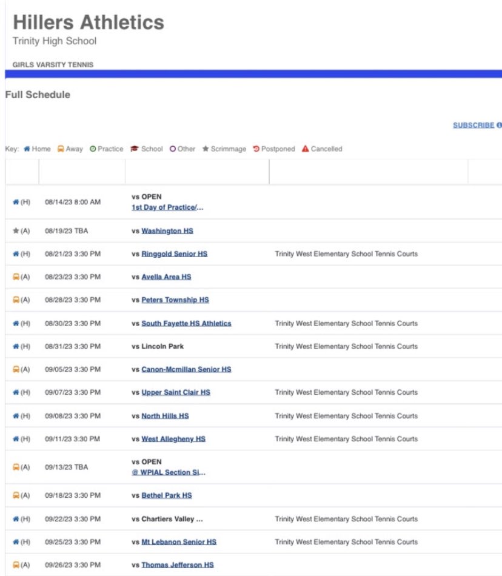502x576 pixels.
Task: Click the Trinity West location on 08/21/23 row
Action: 346,254
